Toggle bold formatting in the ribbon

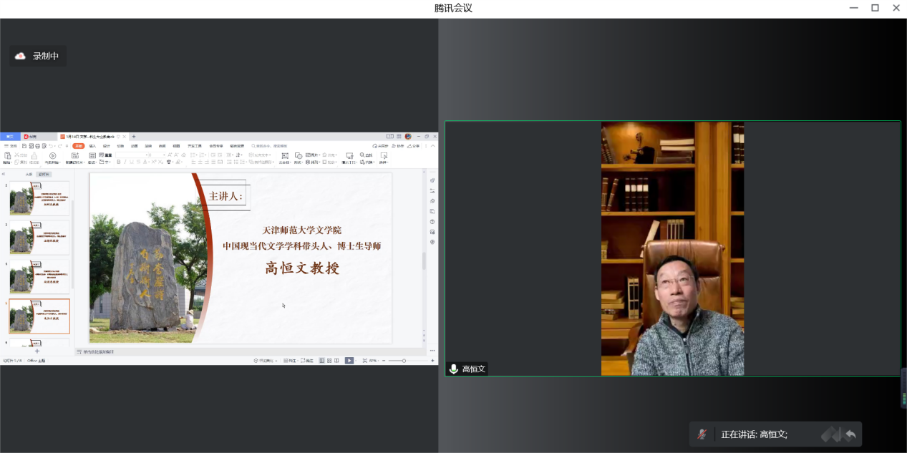tap(118, 162)
